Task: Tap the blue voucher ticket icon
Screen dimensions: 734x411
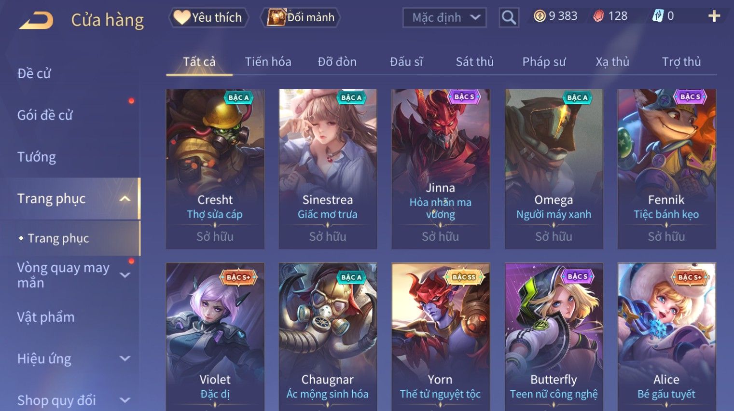Action: (658, 16)
